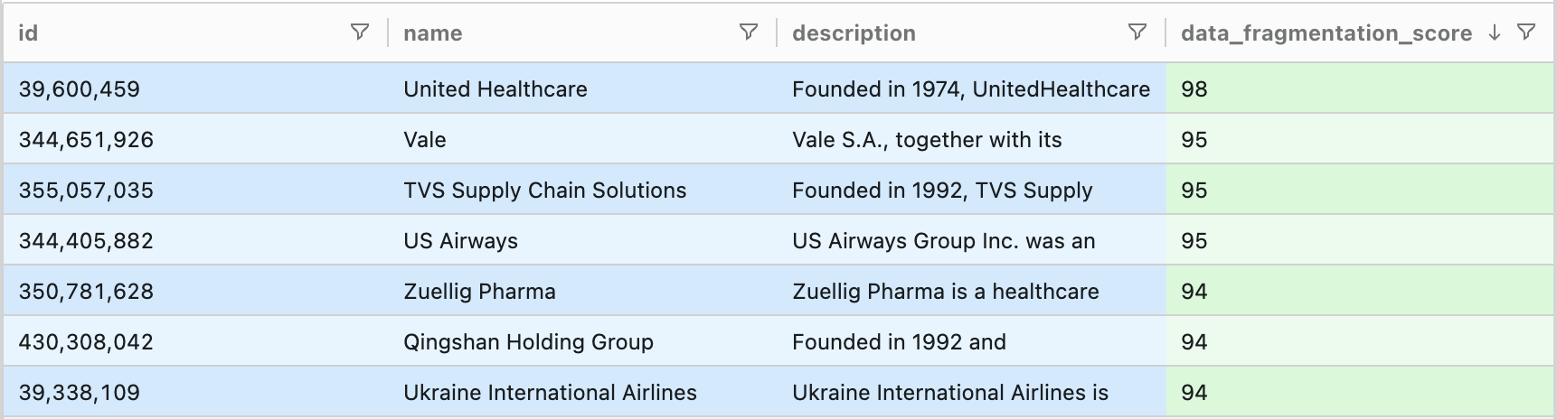Toggle descending sort arrow on data_fragmentation_score

pos(1495,33)
